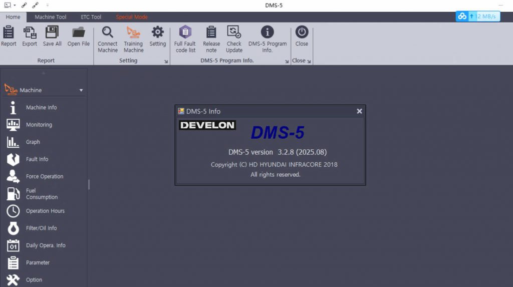
Task: Expand the Machine dropdown in sidebar
Action: tap(81, 91)
